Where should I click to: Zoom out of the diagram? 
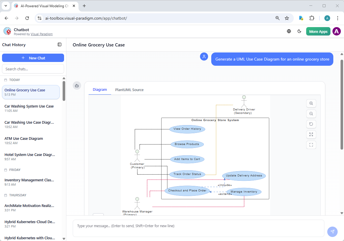311,114
